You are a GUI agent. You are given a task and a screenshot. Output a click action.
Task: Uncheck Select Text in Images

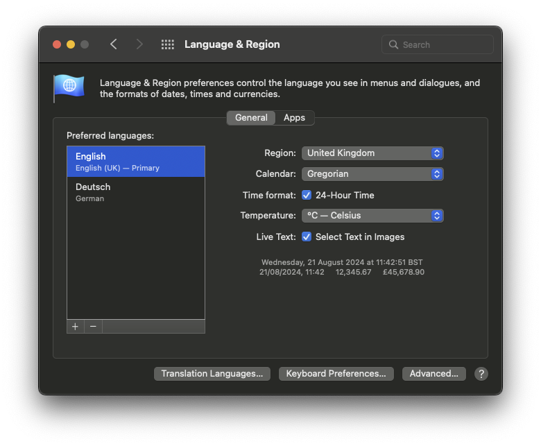point(307,237)
